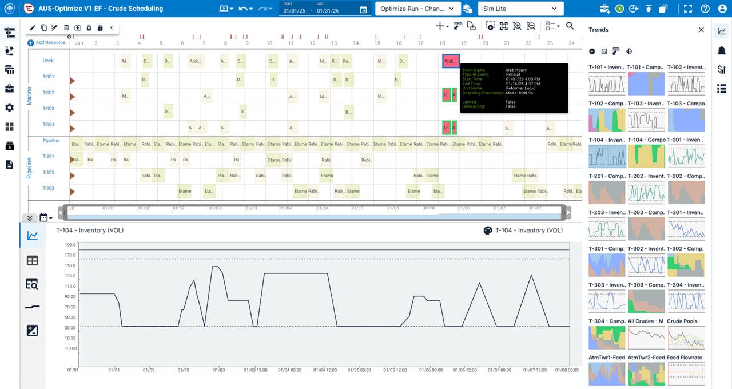Open the plus-minus adjustment view
This screenshot has height=389, width=732.
click(33, 330)
